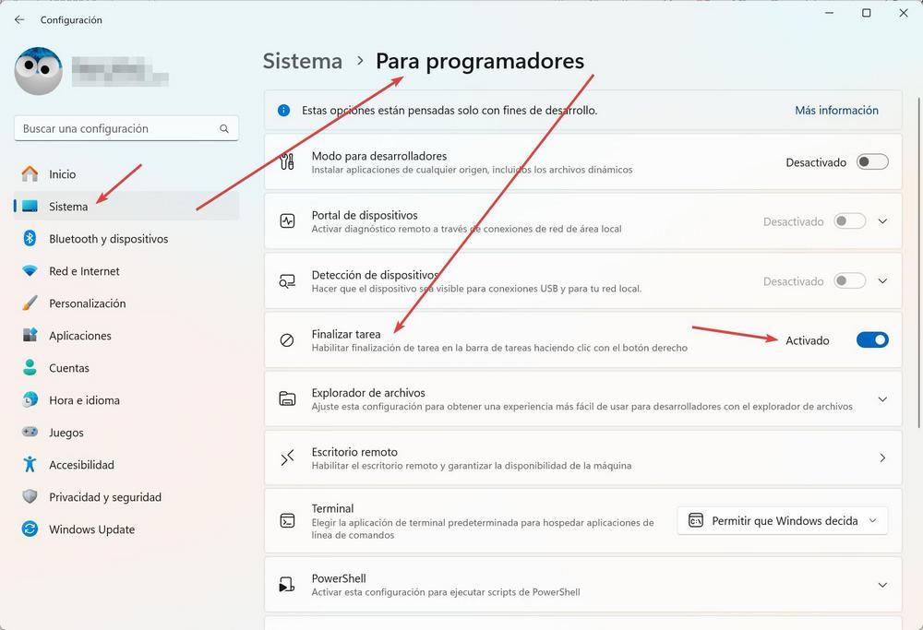Click the Aplicaciones icon in sidebar

pos(30,336)
